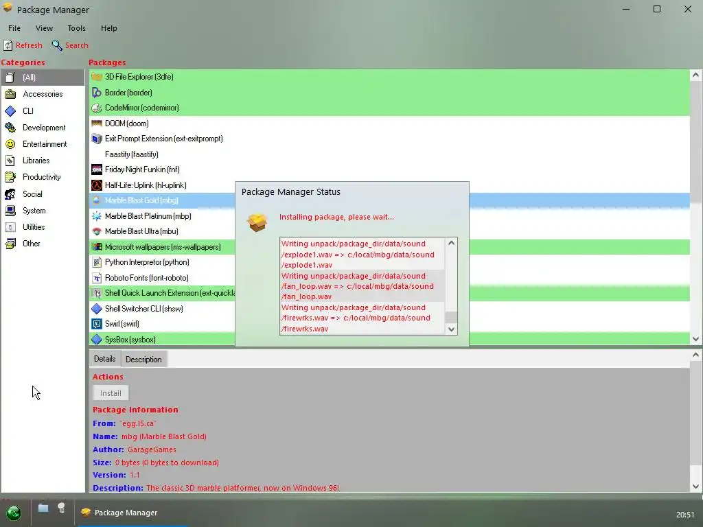
Task: Click packages list scroll down arrow
Action: [x=696, y=339]
